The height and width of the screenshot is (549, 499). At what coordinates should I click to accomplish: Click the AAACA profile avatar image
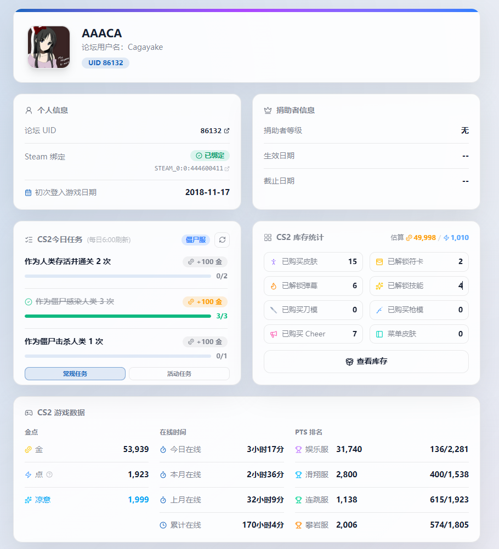pyautogui.click(x=49, y=47)
